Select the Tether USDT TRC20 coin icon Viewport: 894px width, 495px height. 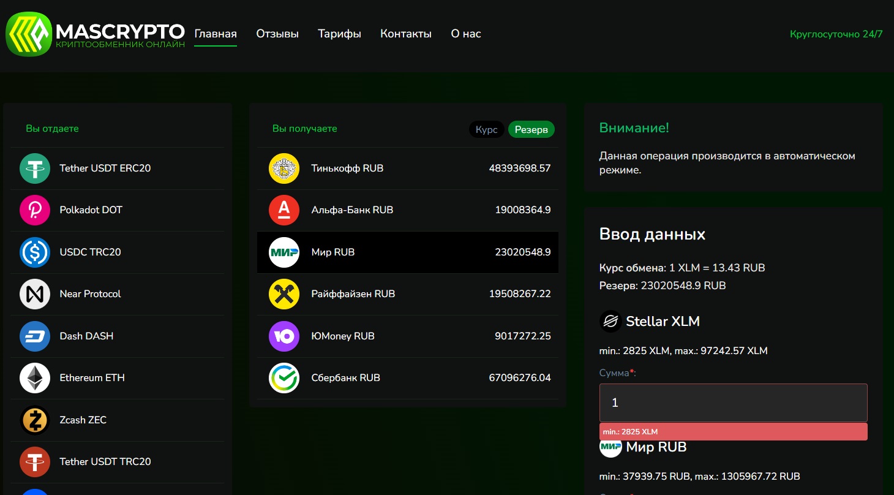tap(35, 462)
